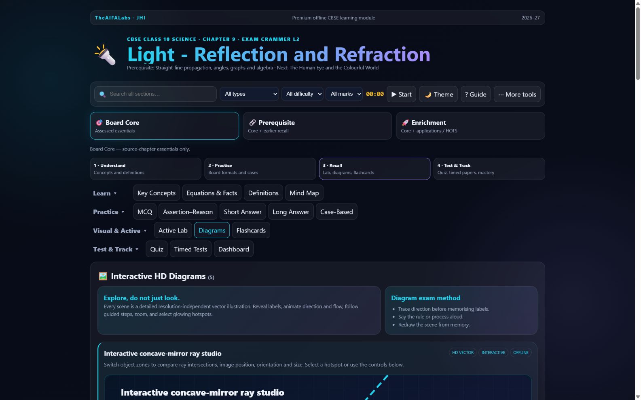Click the flashlight icon beside the chapter title

[105, 55]
